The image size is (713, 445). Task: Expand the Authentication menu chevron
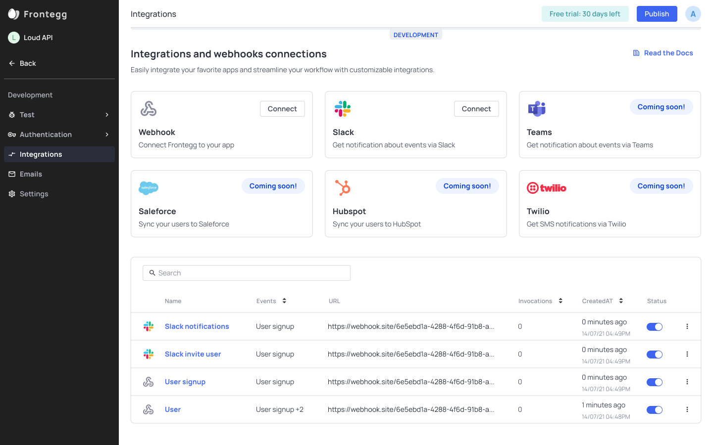[x=107, y=134]
